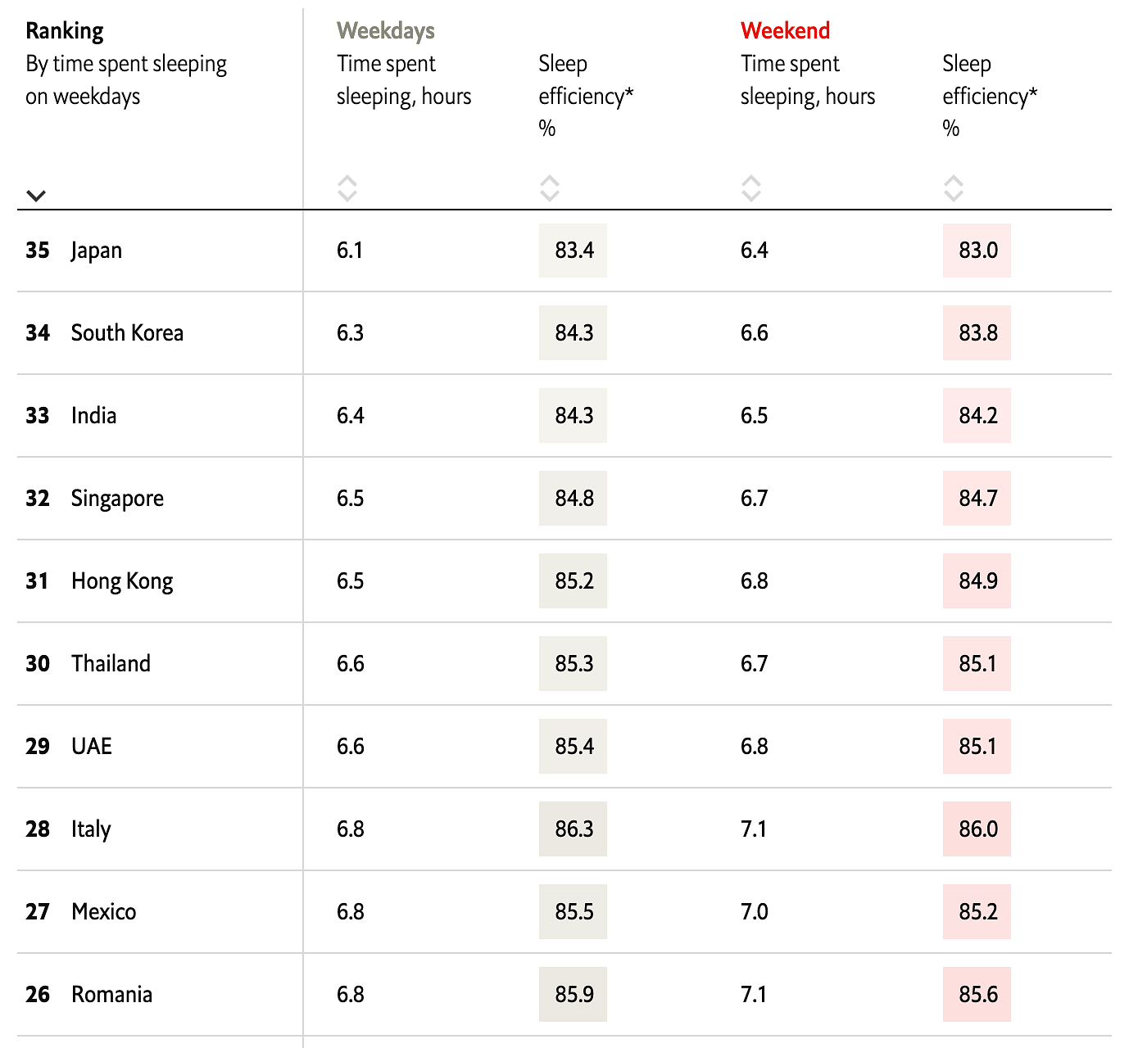
Task: Click Italy's weekend sleeping hours 7.1
Action: pos(754,829)
